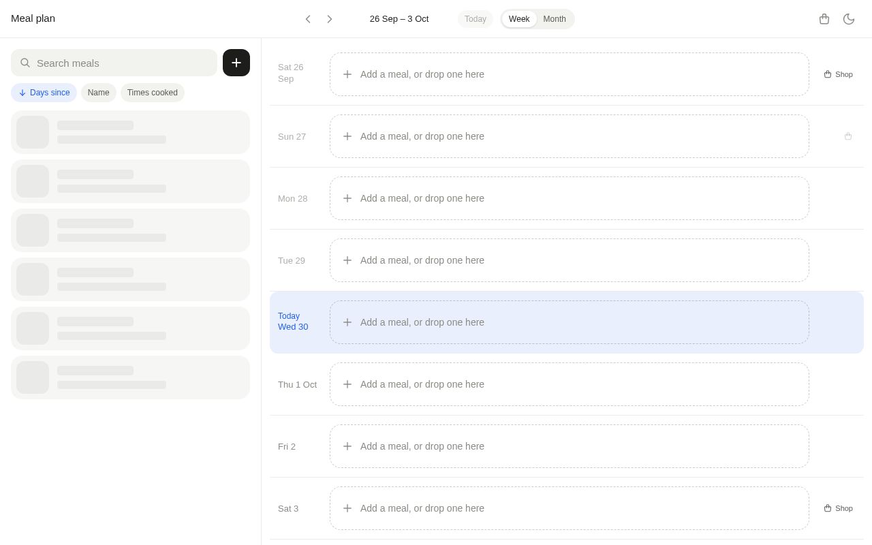Screen dimensions: 872x545
Task: Open Shop for Sat 26 Sep
Action: (x=838, y=74)
